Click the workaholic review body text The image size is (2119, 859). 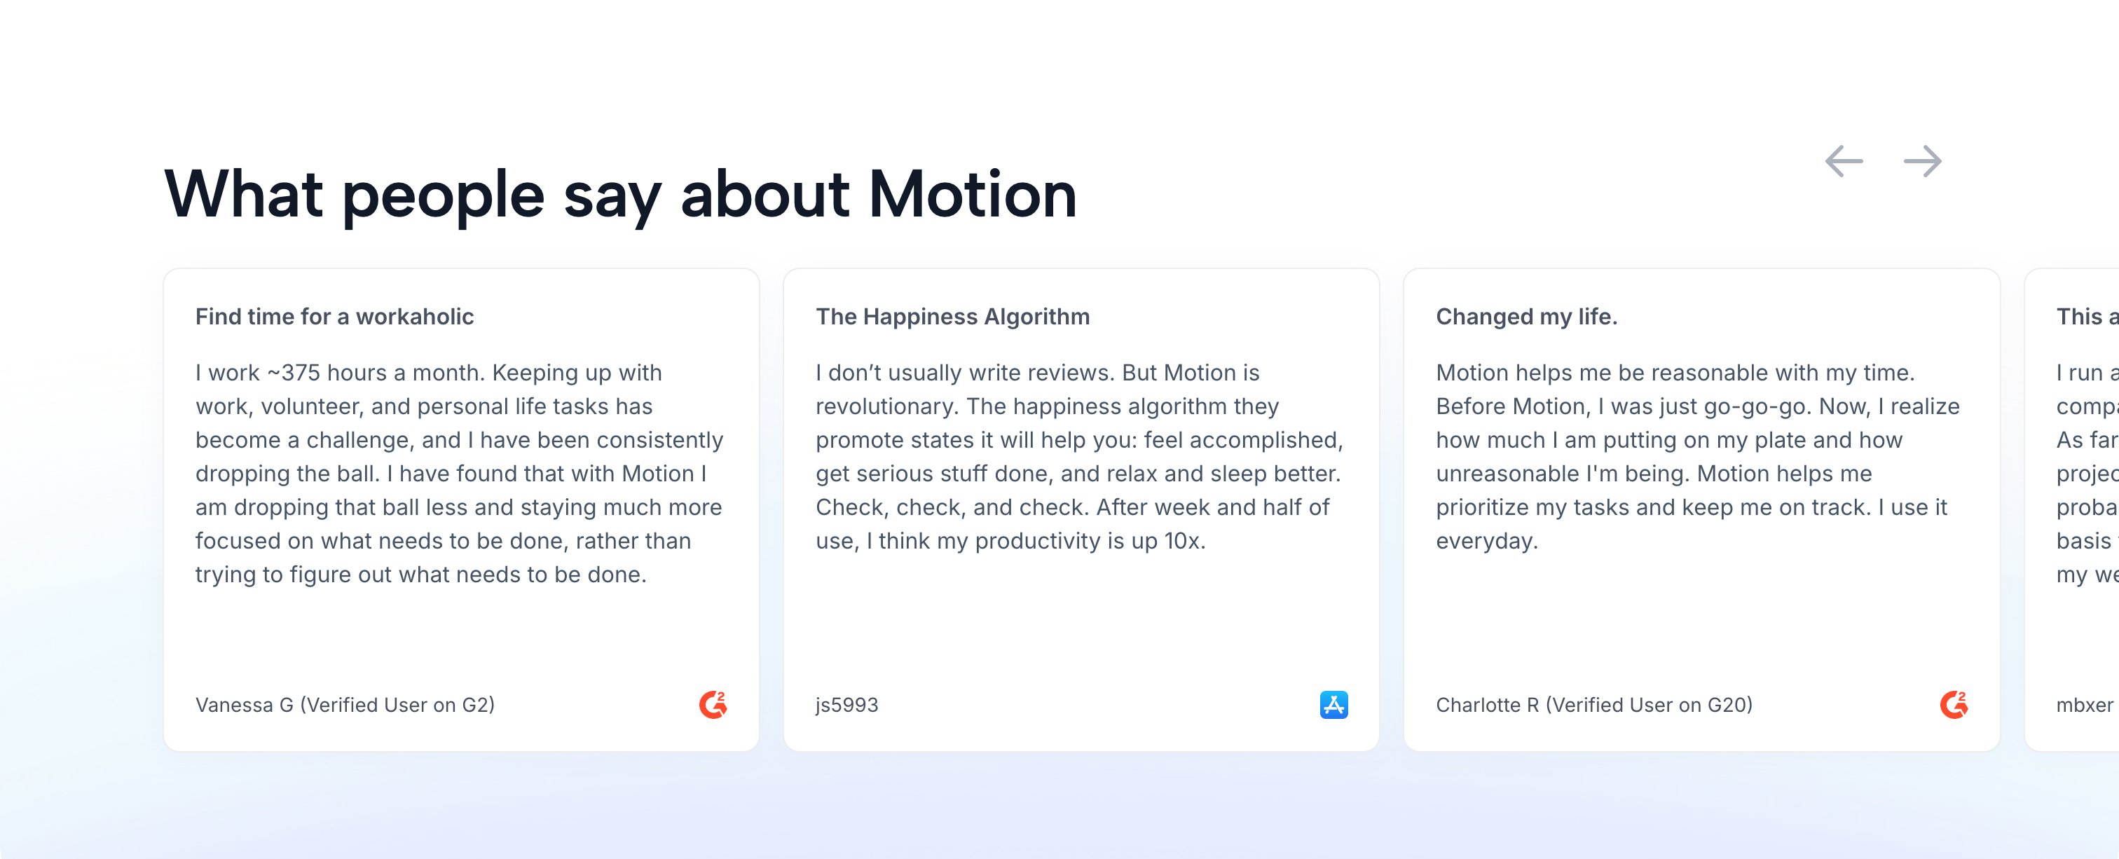pos(459,473)
